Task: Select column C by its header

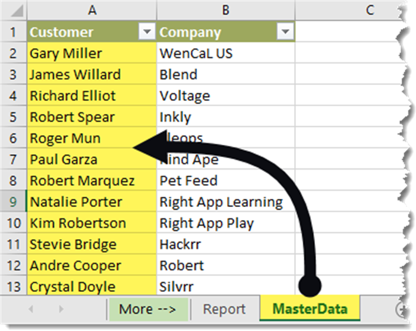Action: [370, 9]
